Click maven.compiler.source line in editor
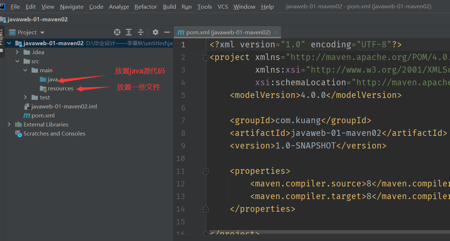 pos(350,184)
